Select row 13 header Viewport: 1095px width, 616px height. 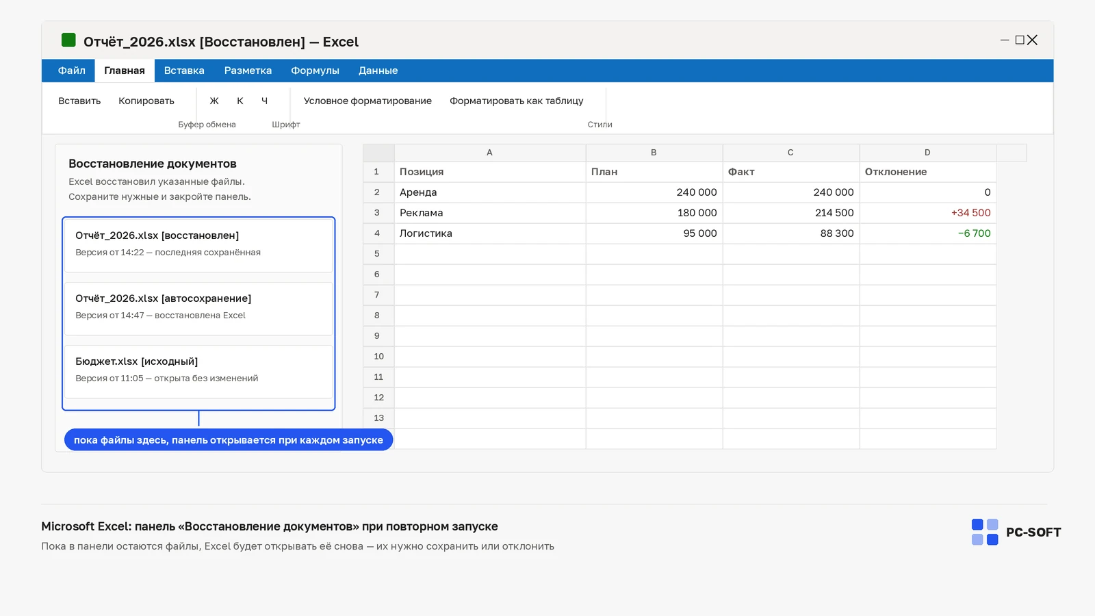click(378, 418)
